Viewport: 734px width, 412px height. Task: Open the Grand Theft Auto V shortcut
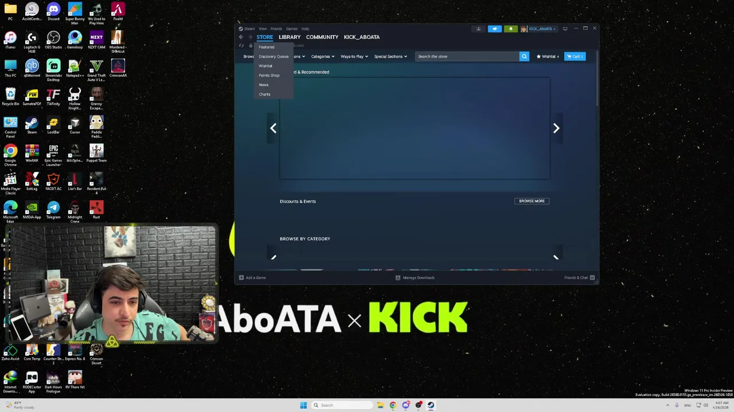[x=96, y=70]
